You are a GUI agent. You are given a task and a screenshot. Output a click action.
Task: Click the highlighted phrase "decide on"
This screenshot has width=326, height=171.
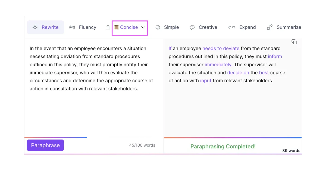238,72
